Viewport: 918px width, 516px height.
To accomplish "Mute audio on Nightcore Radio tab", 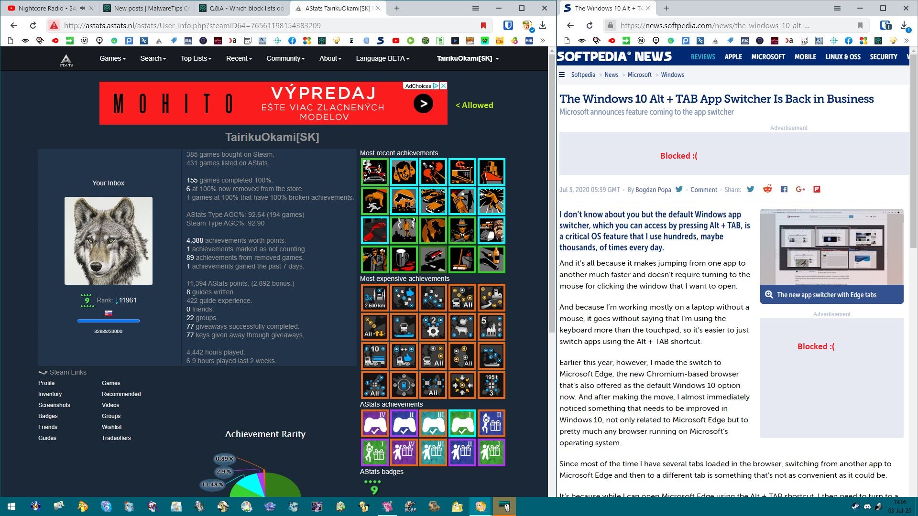I will (x=83, y=8).
